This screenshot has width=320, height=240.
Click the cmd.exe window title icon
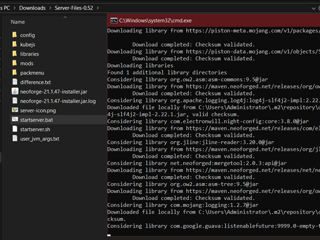coord(114,21)
